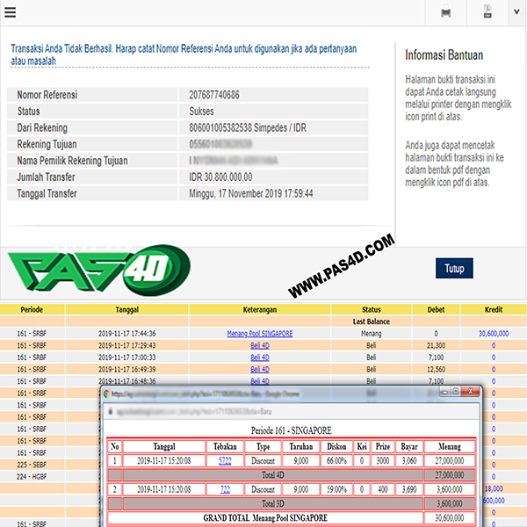Image resolution: width=527 pixels, height=527 pixels.
Task: Close the popup Chrome window
Action: 470,391
